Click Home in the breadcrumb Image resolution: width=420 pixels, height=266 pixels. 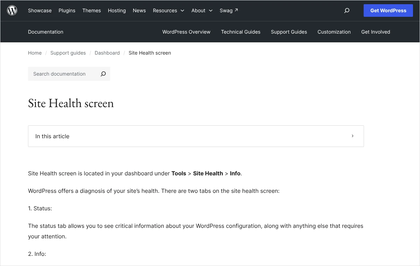pos(35,53)
